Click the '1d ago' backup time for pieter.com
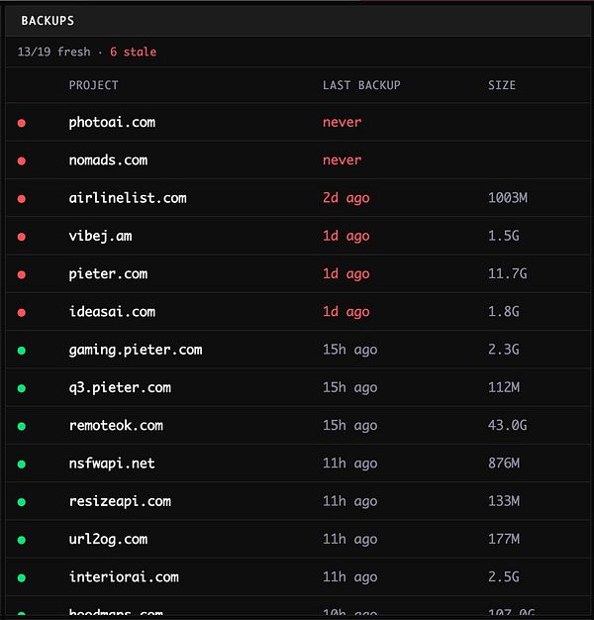The height and width of the screenshot is (620, 594). click(x=346, y=274)
